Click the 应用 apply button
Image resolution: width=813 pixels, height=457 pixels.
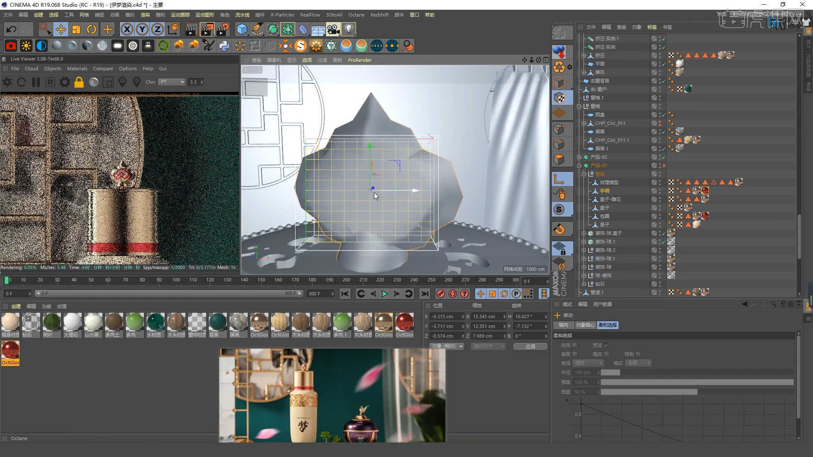click(530, 346)
